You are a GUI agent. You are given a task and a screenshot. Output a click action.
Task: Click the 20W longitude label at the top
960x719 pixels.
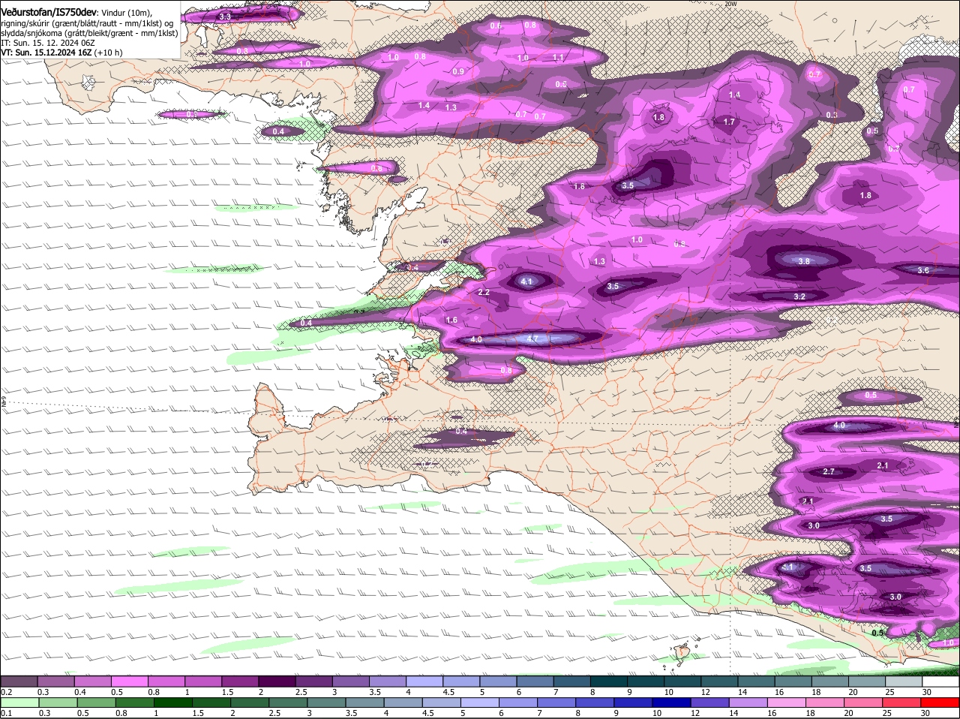pyautogui.click(x=731, y=4)
